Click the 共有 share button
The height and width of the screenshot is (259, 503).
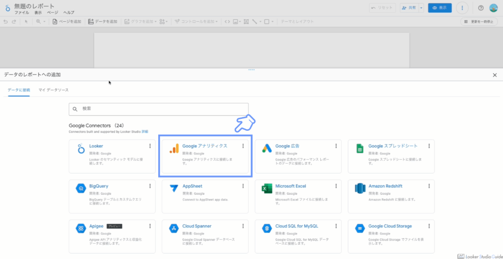coord(409,8)
